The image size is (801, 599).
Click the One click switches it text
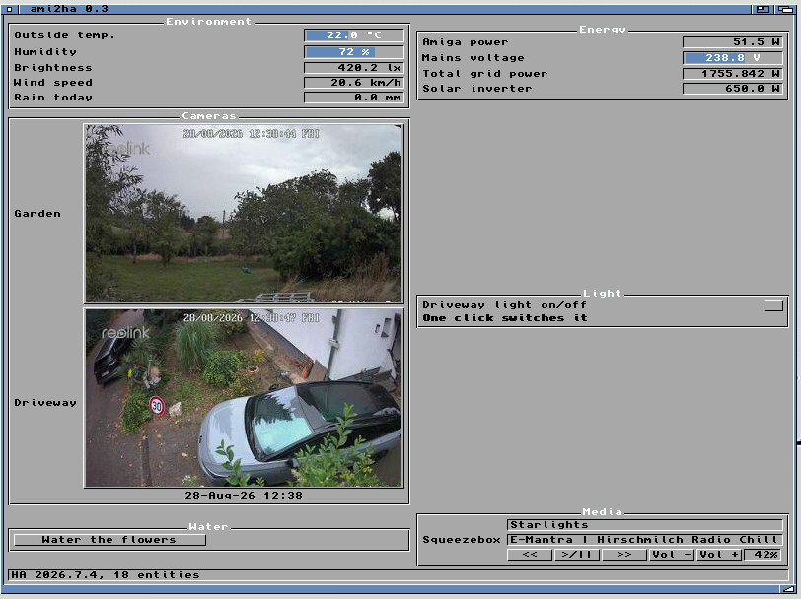tap(505, 318)
